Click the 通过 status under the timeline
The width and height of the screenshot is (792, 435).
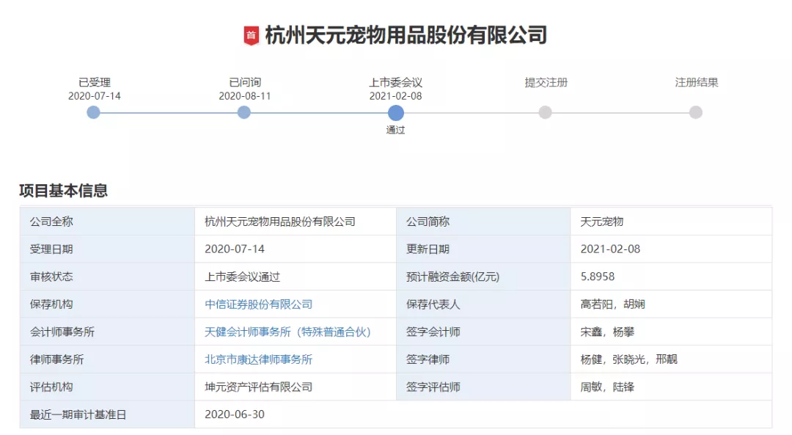395,130
